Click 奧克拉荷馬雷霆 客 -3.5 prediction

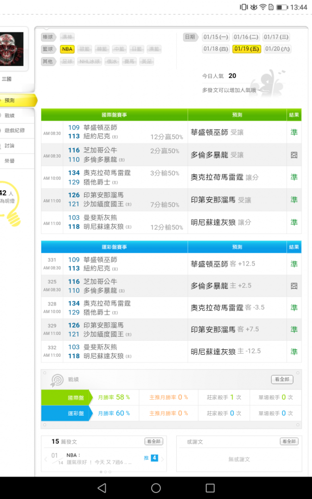[x=228, y=307]
